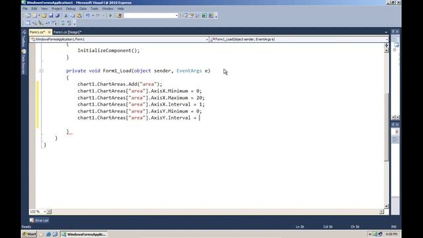This screenshot has width=423, height=238.
Task: Open the Add New Item dropdown arrow
Action: point(39,16)
